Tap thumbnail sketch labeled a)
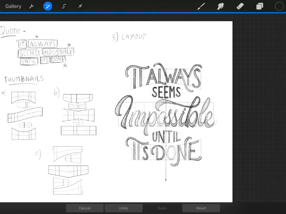Viewport: 286px width, 214px height. pyautogui.click(x=24, y=115)
